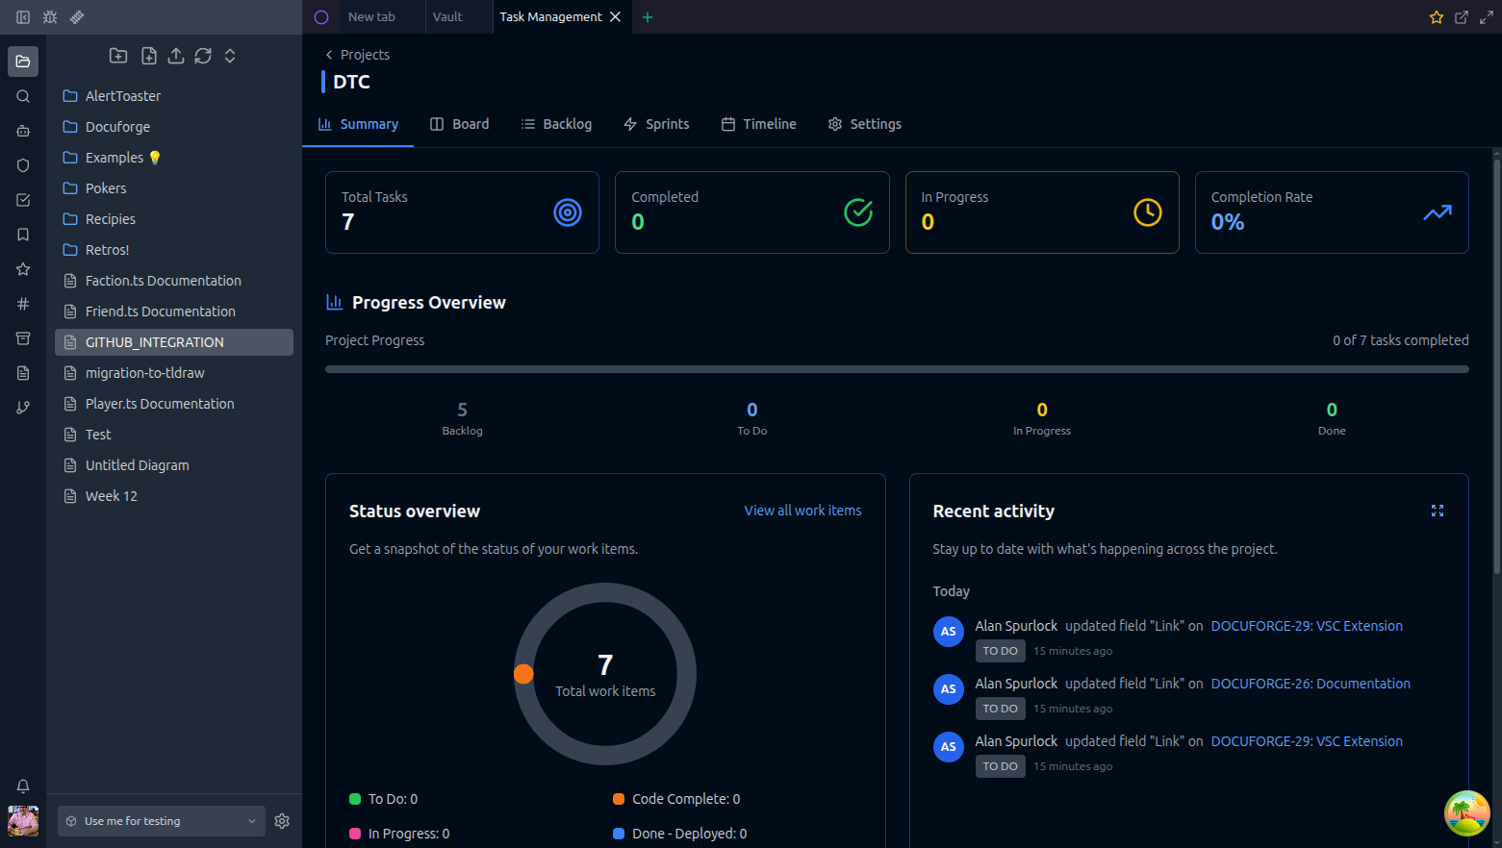Open Week 12 file
This screenshot has width=1502, height=848.
pos(174,496)
